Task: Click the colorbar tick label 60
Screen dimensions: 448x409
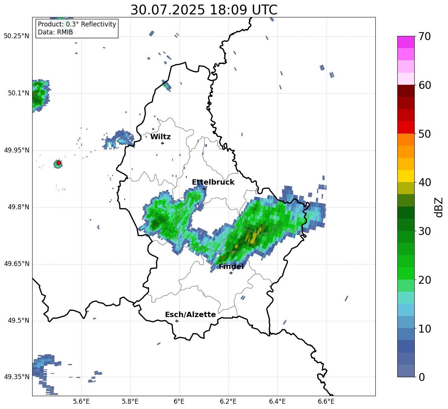Action: coord(425,85)
